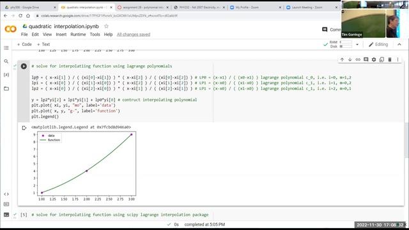Open the terminal icon in sidebar
This screenshot has height=230, width=409.
6,215
